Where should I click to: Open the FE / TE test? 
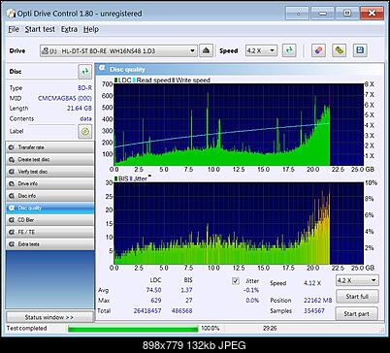(x=50, y=232)
